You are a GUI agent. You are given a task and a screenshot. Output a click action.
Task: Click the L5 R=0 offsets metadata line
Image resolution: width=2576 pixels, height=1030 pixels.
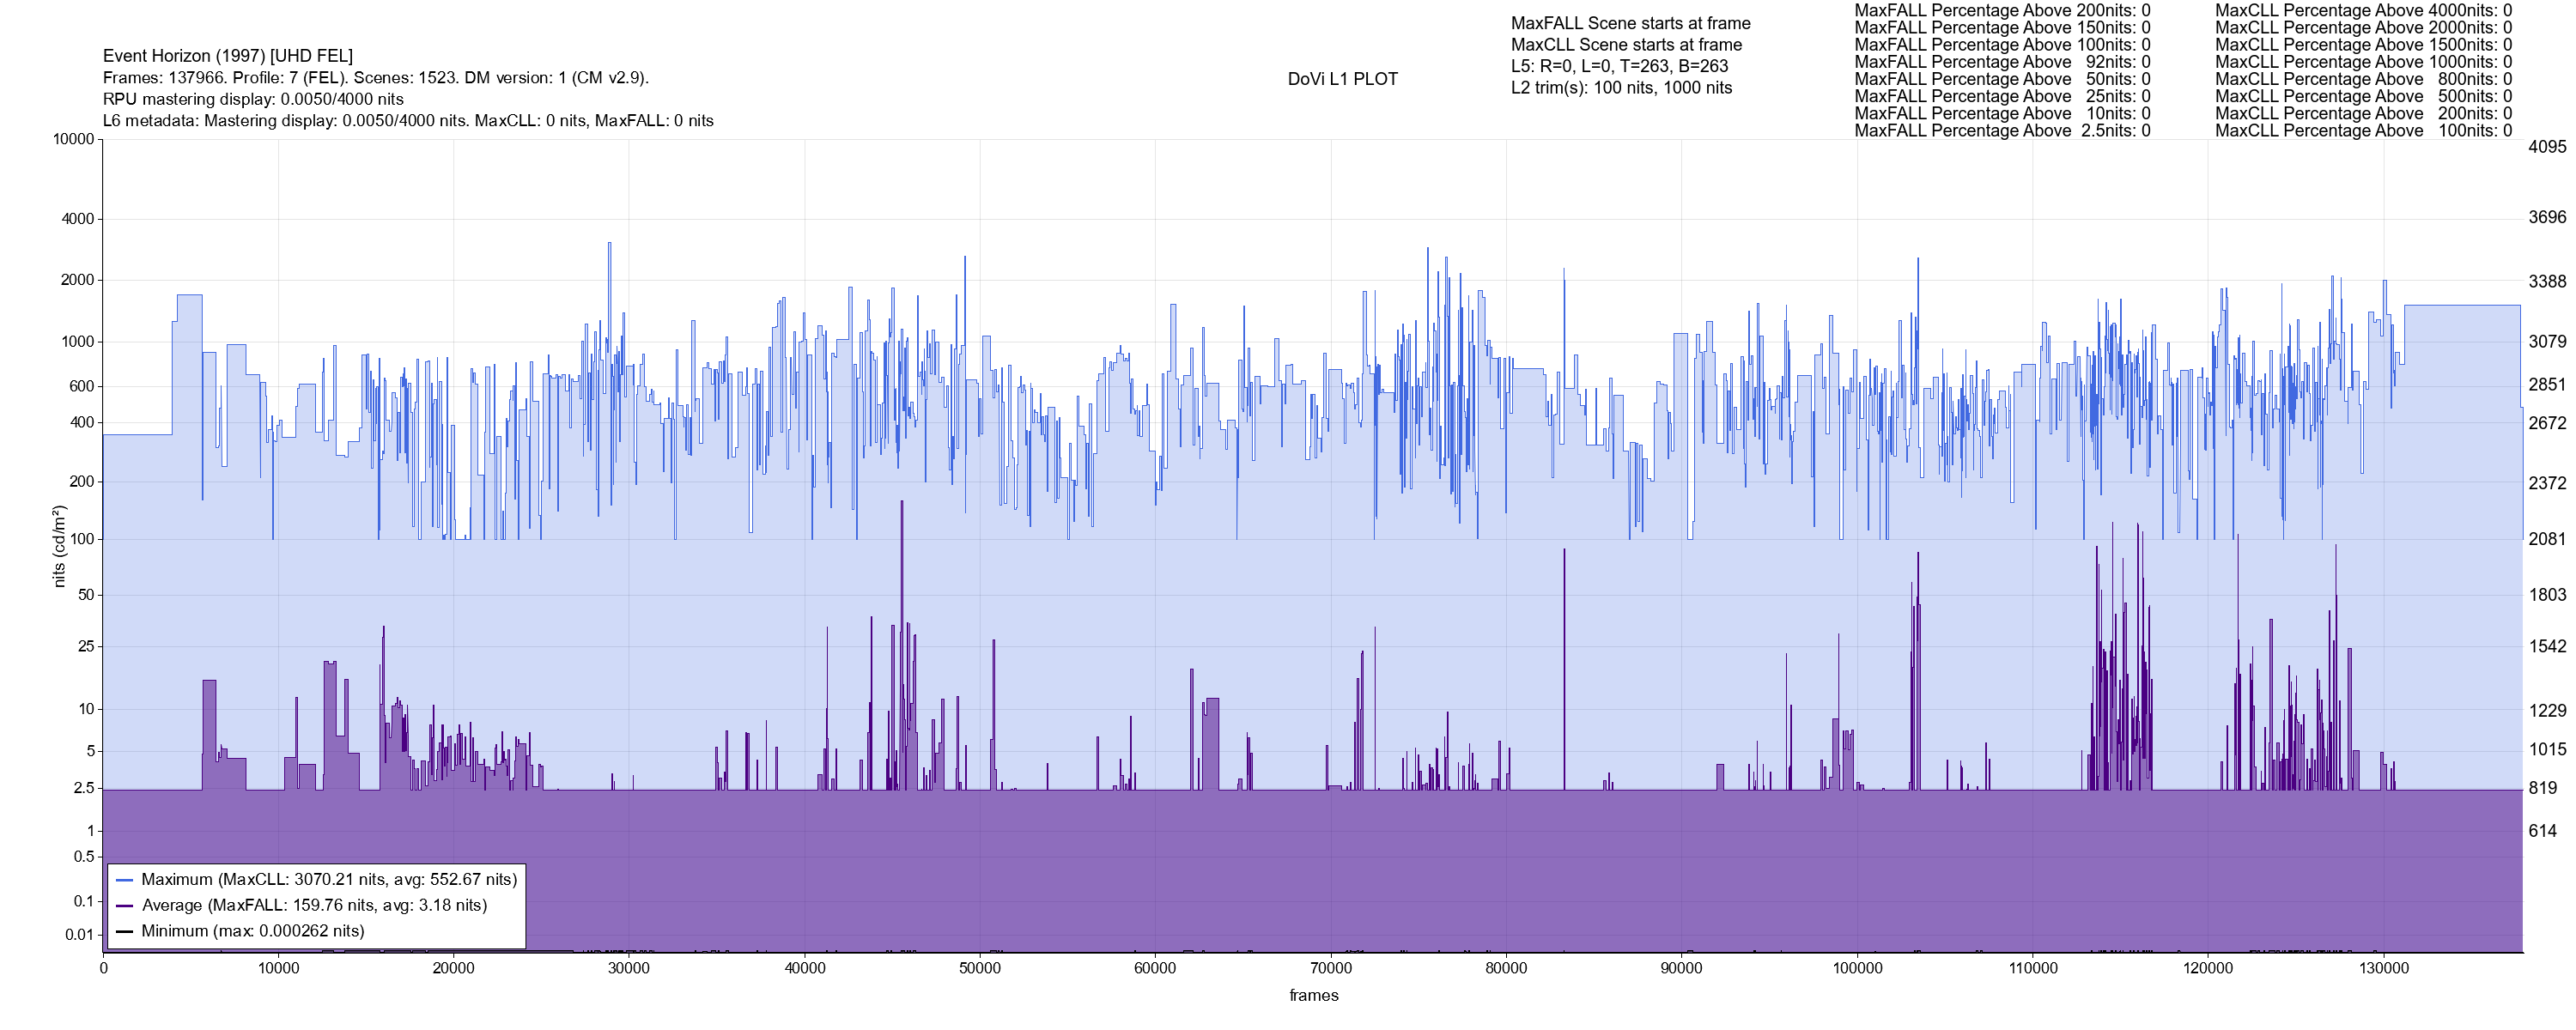pos(1619,66)
